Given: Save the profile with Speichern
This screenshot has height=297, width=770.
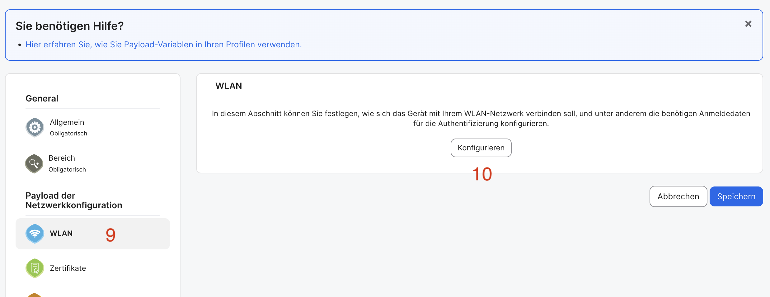Looking at the screenshot, I should [736, 196].
